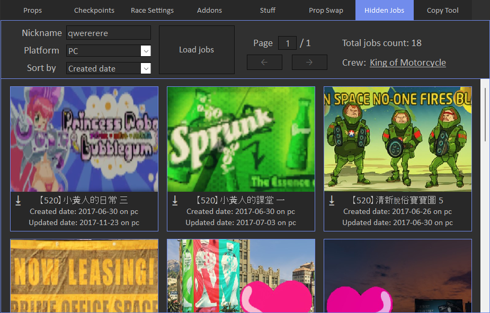Open the Platform dropdown showing PC
The image size is (490, 313).
click(x=109, y=51)
